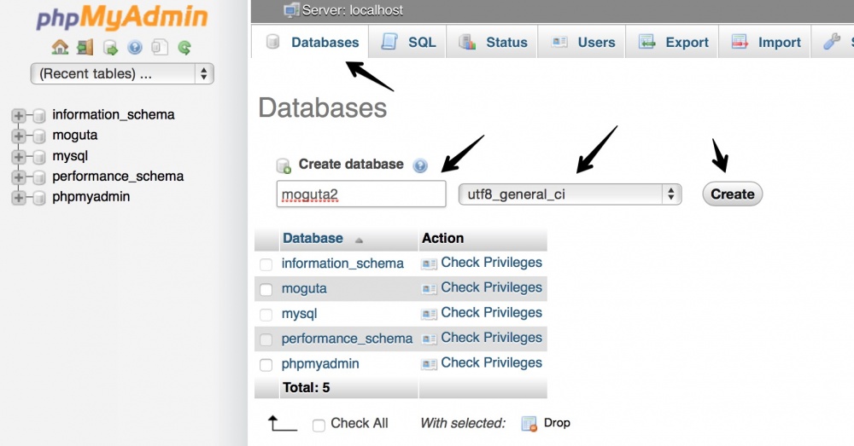The height and width of the screenshot is (446, 854).
Task: Switch to the SQL tab
Action: pyautogui.click(x=409, y=43)
